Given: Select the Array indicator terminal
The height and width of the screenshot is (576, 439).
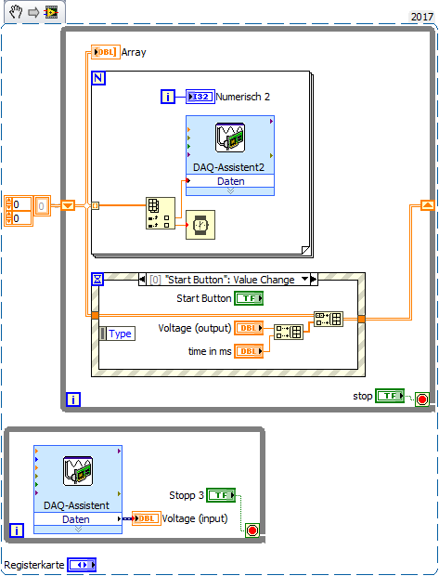Looking at the screenshot, I should click(x=106, y=52).
